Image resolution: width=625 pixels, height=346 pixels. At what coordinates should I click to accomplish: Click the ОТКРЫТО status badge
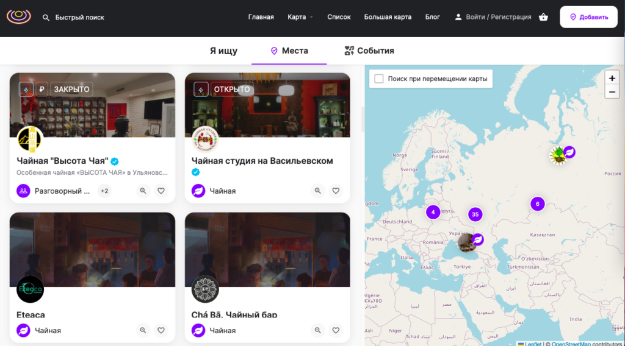pyautogui.click(x=232, y=90)
